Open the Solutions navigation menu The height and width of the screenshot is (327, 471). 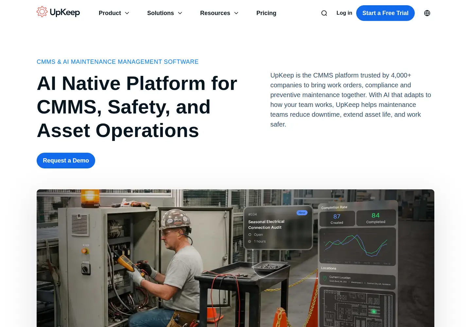click(160, 13)
